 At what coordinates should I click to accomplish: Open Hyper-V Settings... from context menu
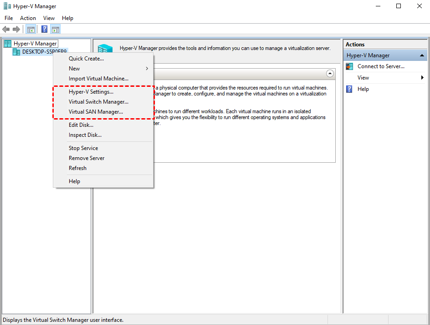[103, 92]
